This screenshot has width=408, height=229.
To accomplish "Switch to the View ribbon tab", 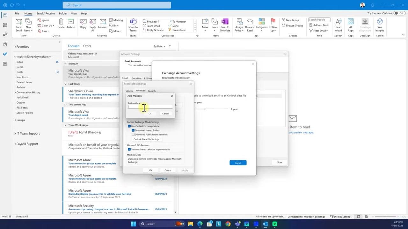I will (x=74, y=13).
